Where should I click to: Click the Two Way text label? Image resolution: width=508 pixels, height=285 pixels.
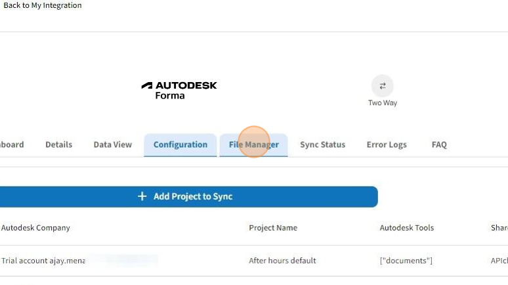[382, 103]
